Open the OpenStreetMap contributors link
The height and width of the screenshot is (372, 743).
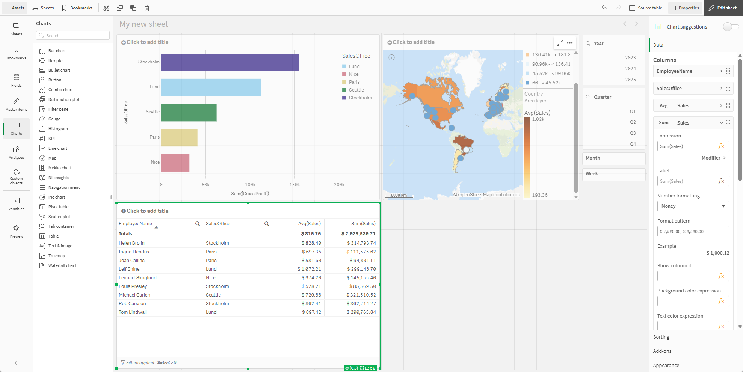point(488,195)
